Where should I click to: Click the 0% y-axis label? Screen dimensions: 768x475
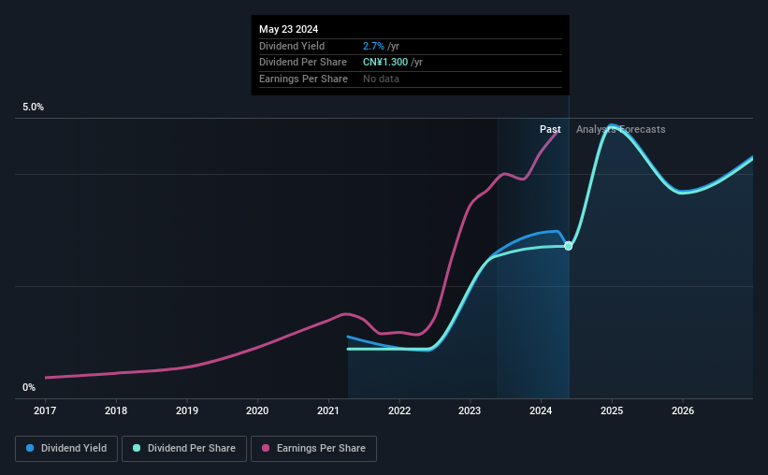click(29, 387)
